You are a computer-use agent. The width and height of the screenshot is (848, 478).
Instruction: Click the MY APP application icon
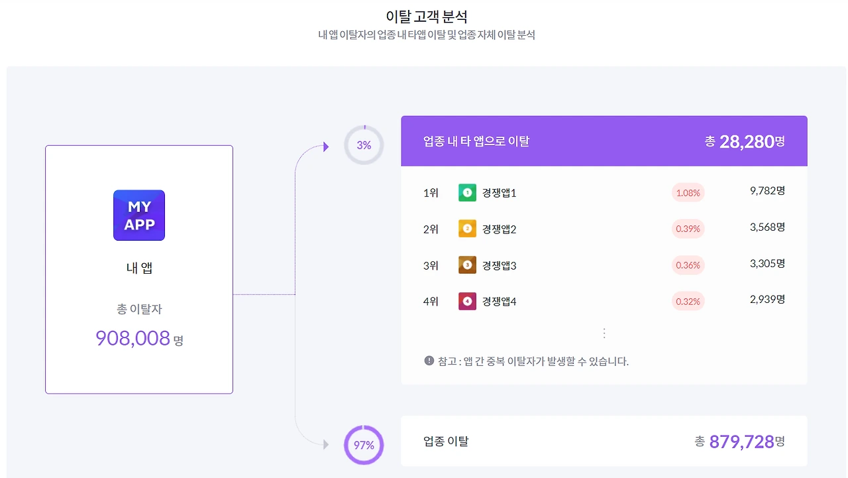click(x=138, y=215)
